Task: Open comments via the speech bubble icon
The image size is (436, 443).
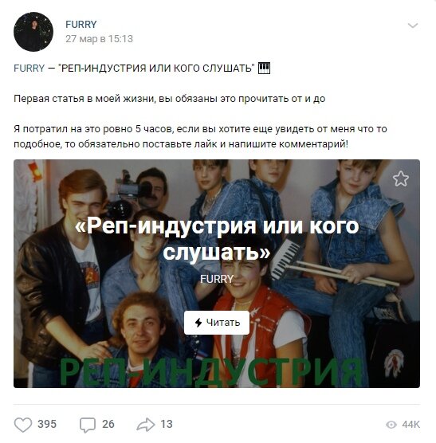Action: [88, 425]
